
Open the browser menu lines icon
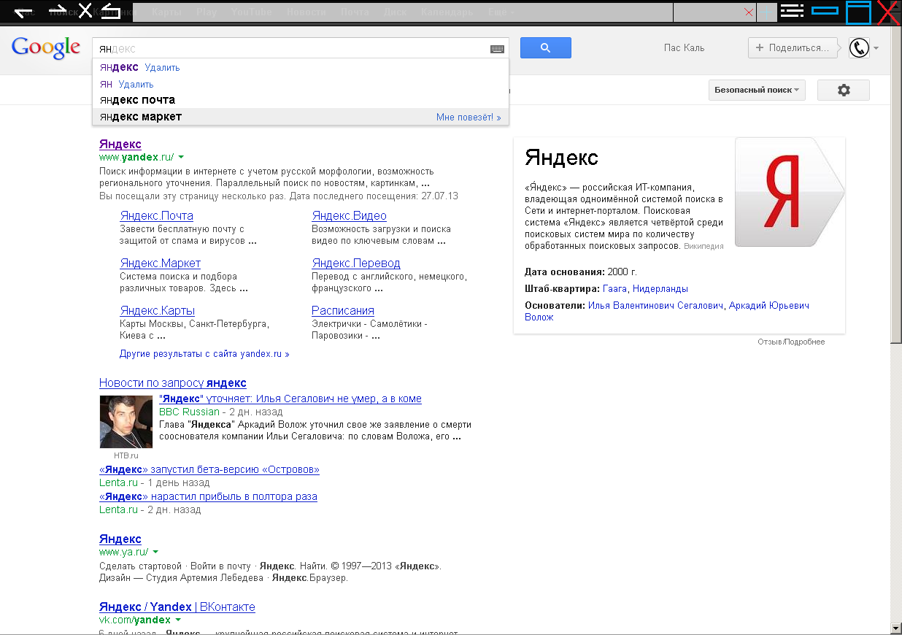click(792, 11)
